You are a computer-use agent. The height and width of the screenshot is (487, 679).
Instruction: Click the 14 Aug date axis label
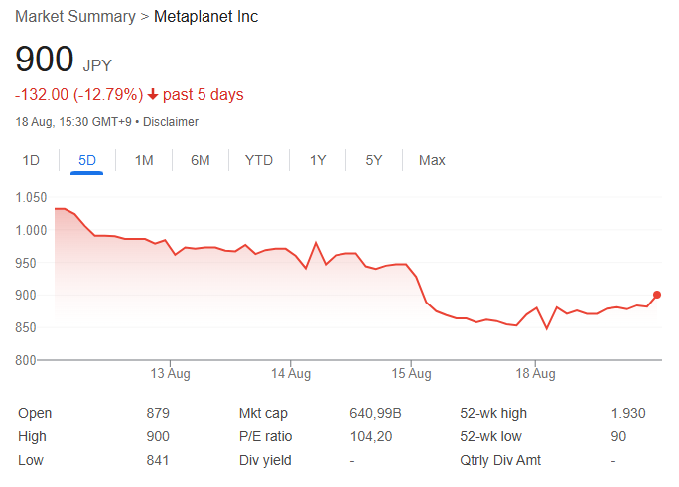pyautogui.click(x=291, y=374)
